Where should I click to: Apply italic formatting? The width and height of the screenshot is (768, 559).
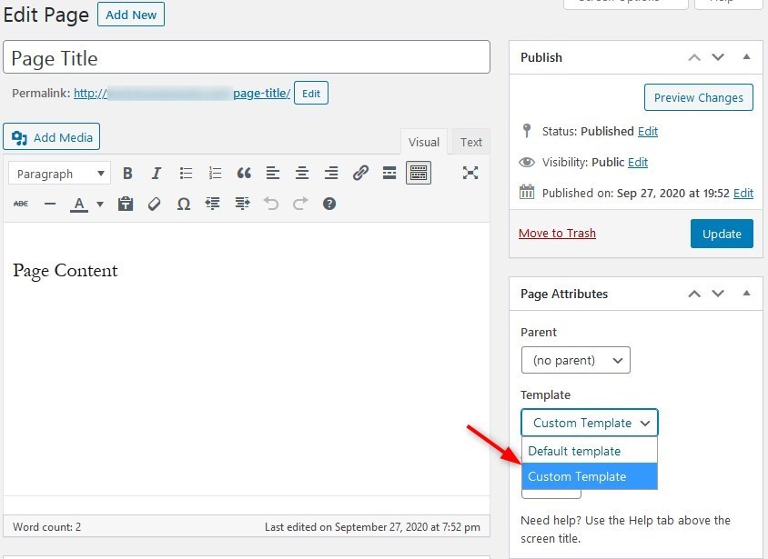click(156, 173)
